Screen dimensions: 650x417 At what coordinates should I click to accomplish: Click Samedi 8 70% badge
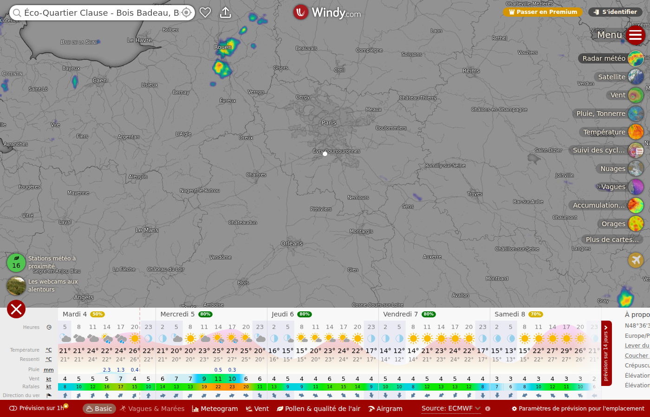[536, 314]
